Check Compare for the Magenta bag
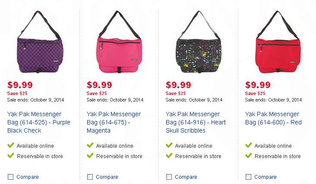This screenshot has height=184, width=316. [90, 177]
